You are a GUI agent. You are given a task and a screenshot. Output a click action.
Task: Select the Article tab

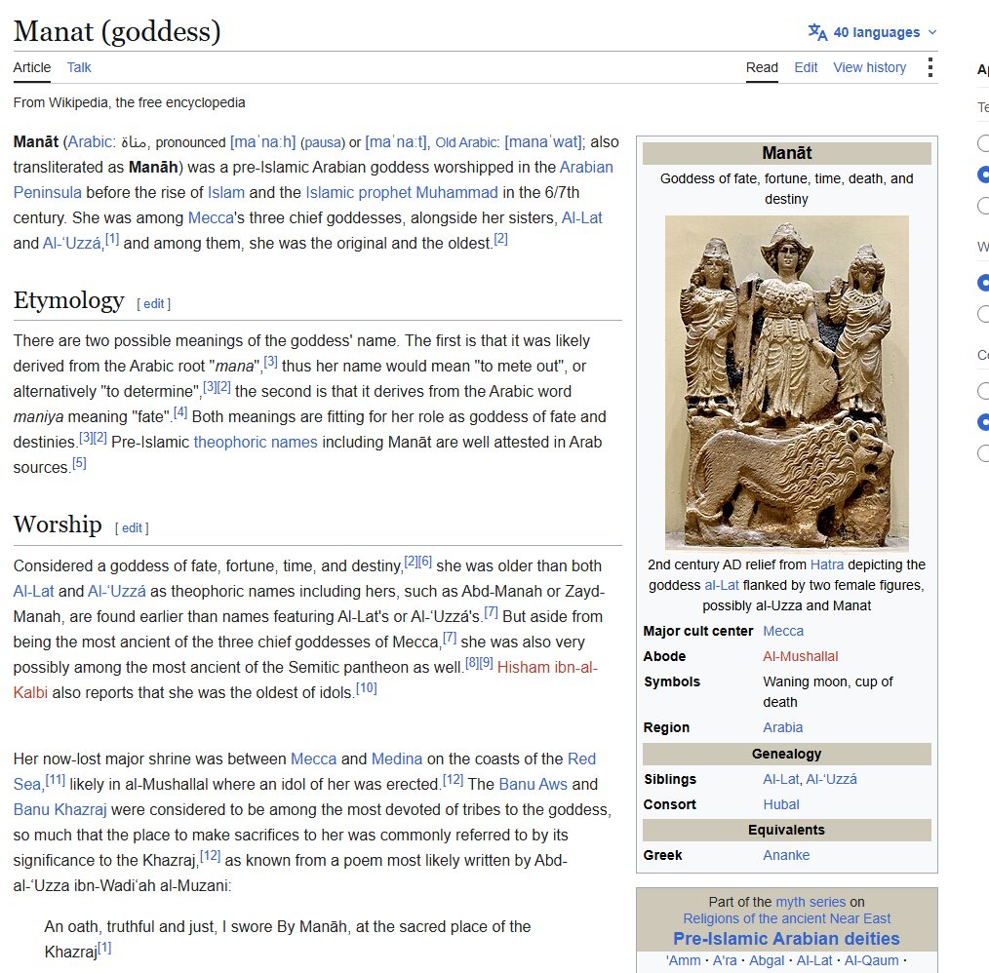coord(32,67)
